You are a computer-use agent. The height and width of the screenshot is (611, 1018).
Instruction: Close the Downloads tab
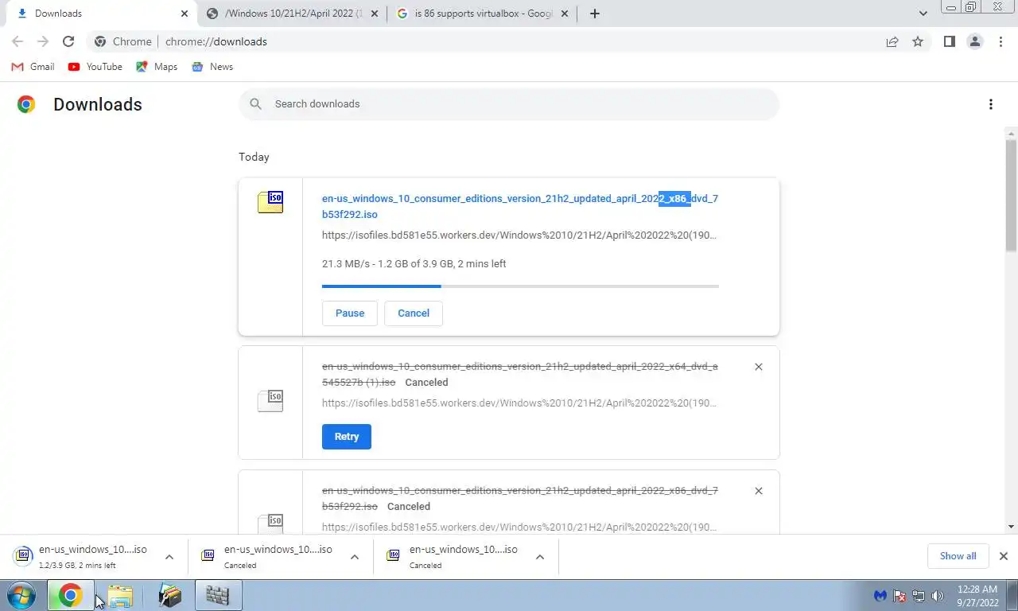click(184, 14)
